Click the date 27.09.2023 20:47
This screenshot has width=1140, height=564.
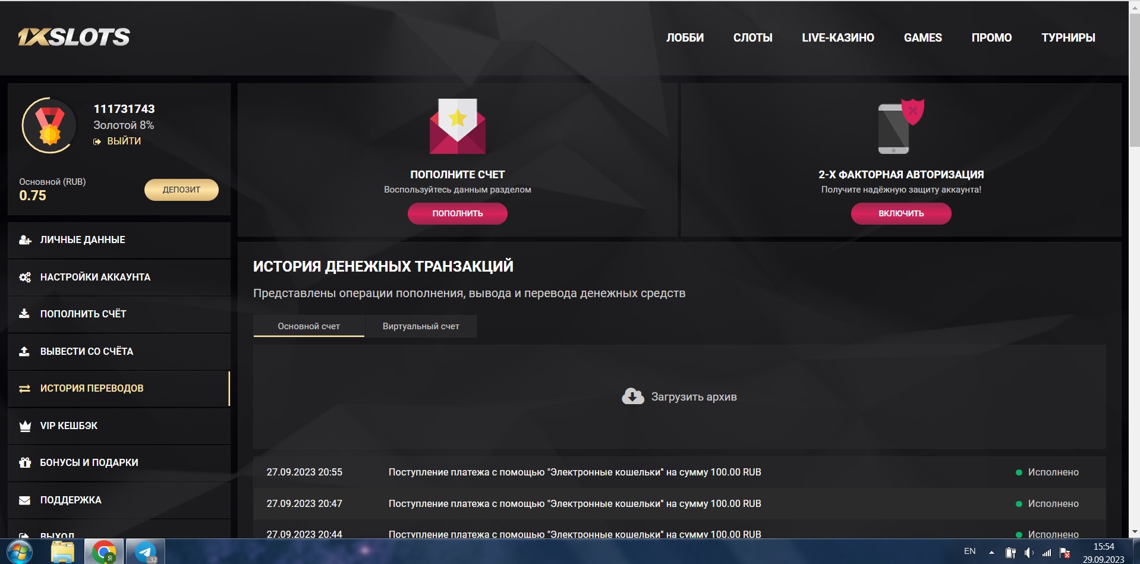pyautogui.click(x=304, y=504)
